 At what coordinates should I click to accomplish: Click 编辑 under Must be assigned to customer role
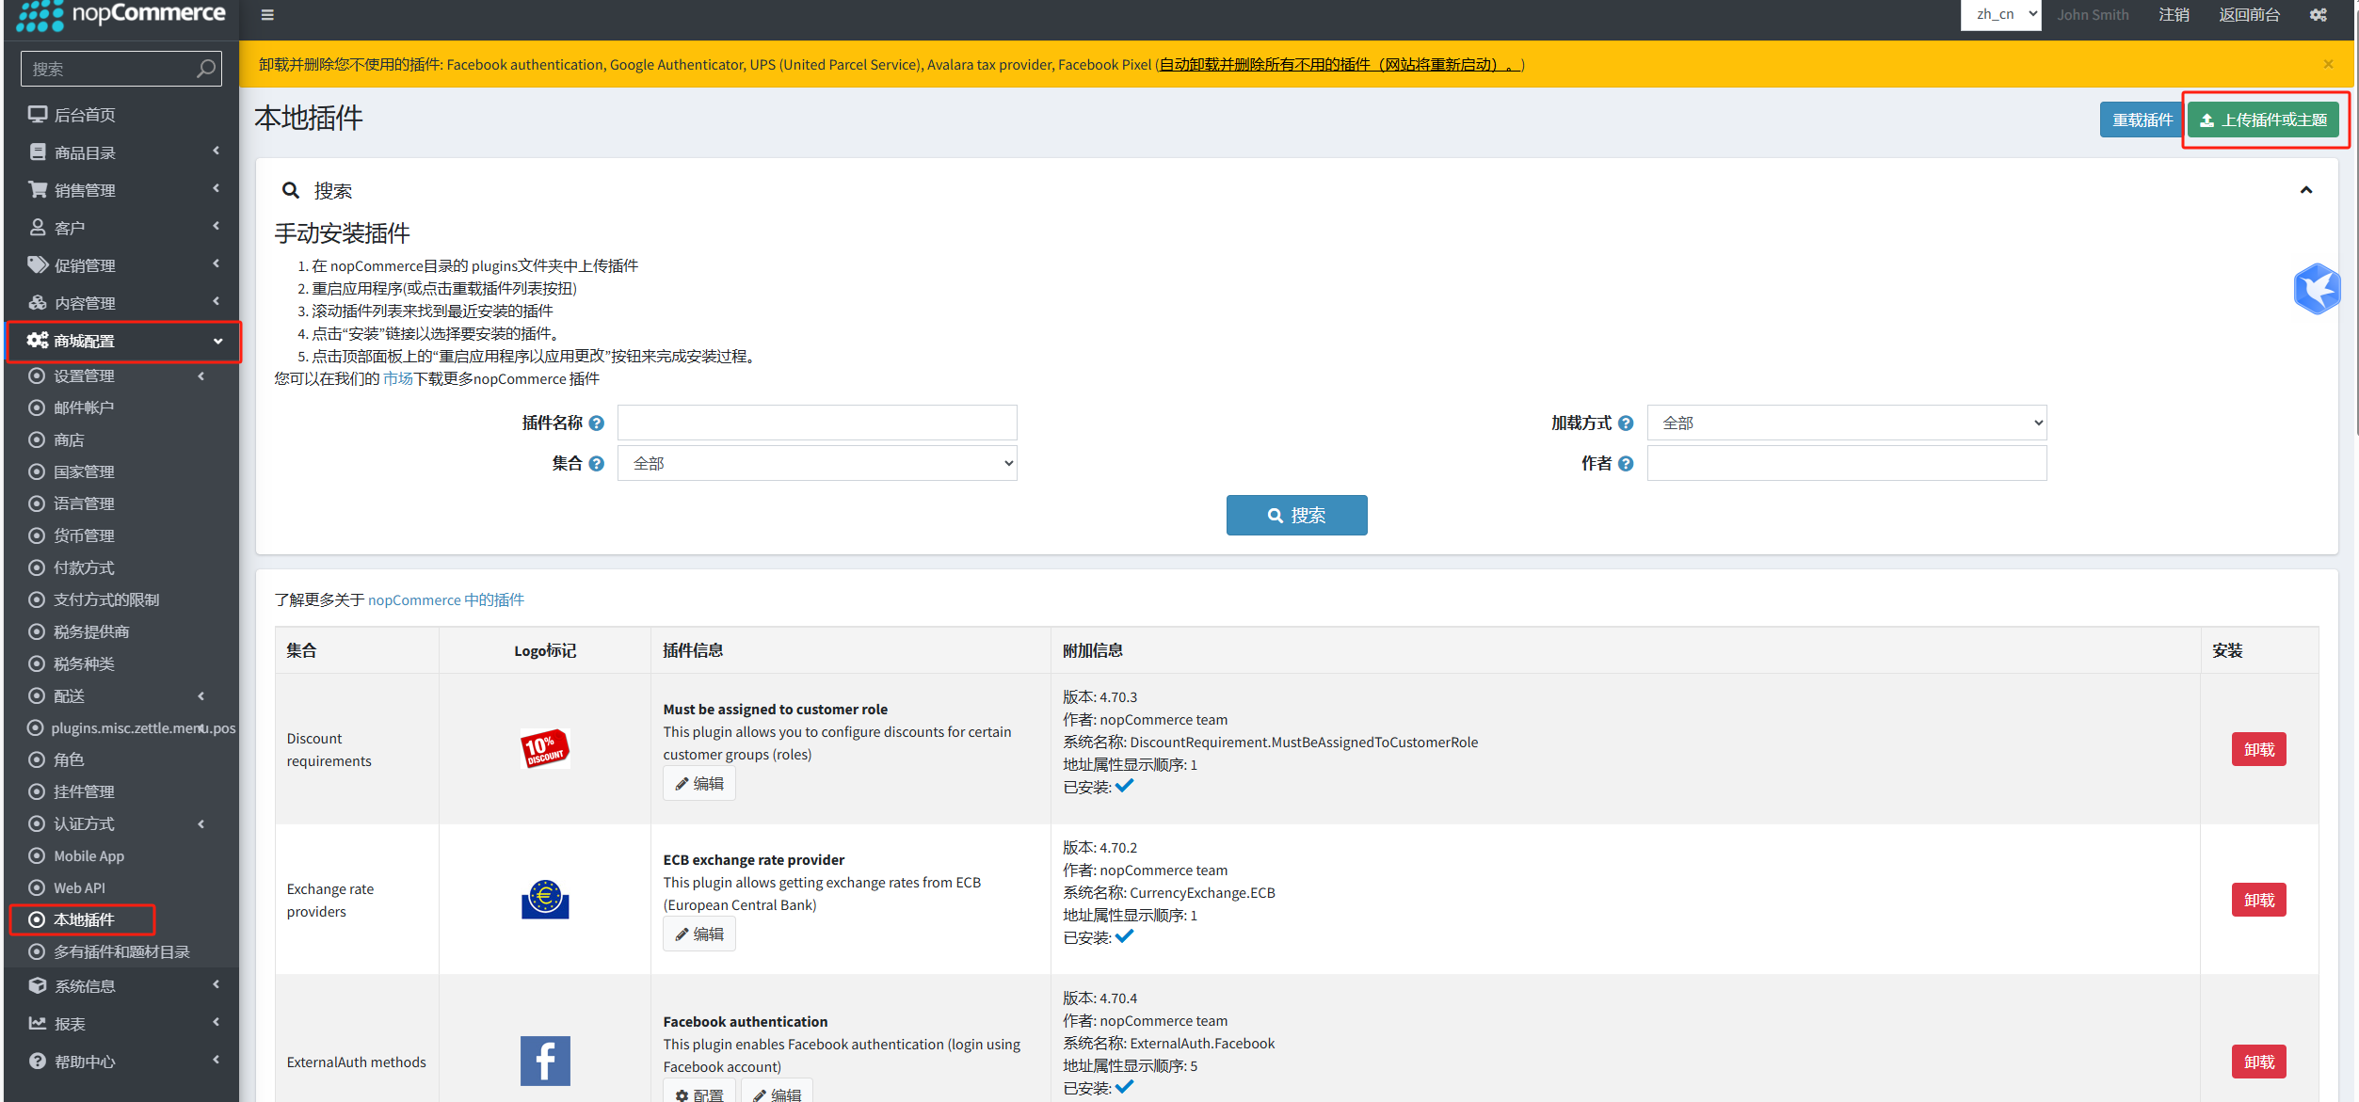[x=699, y=783]
